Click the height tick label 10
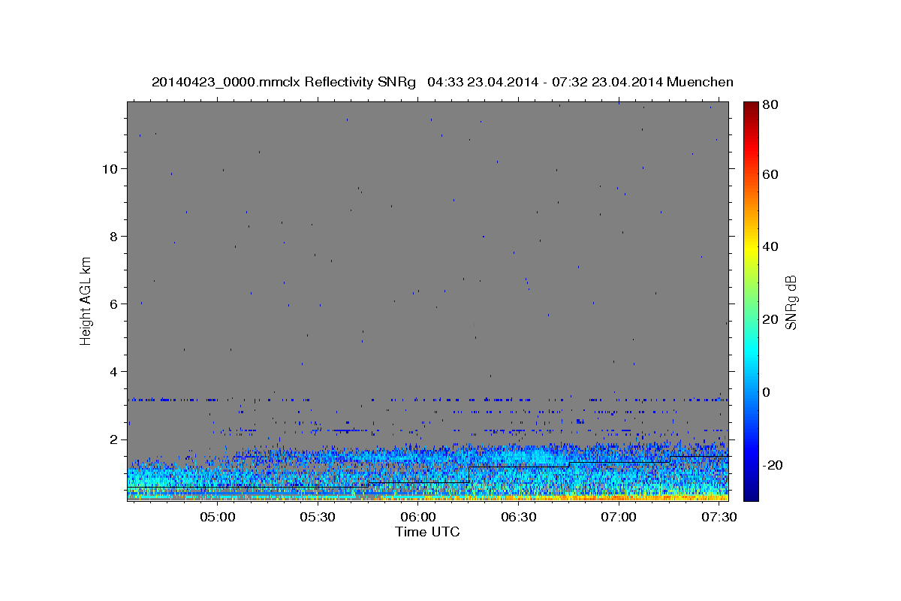 [110, 169]
